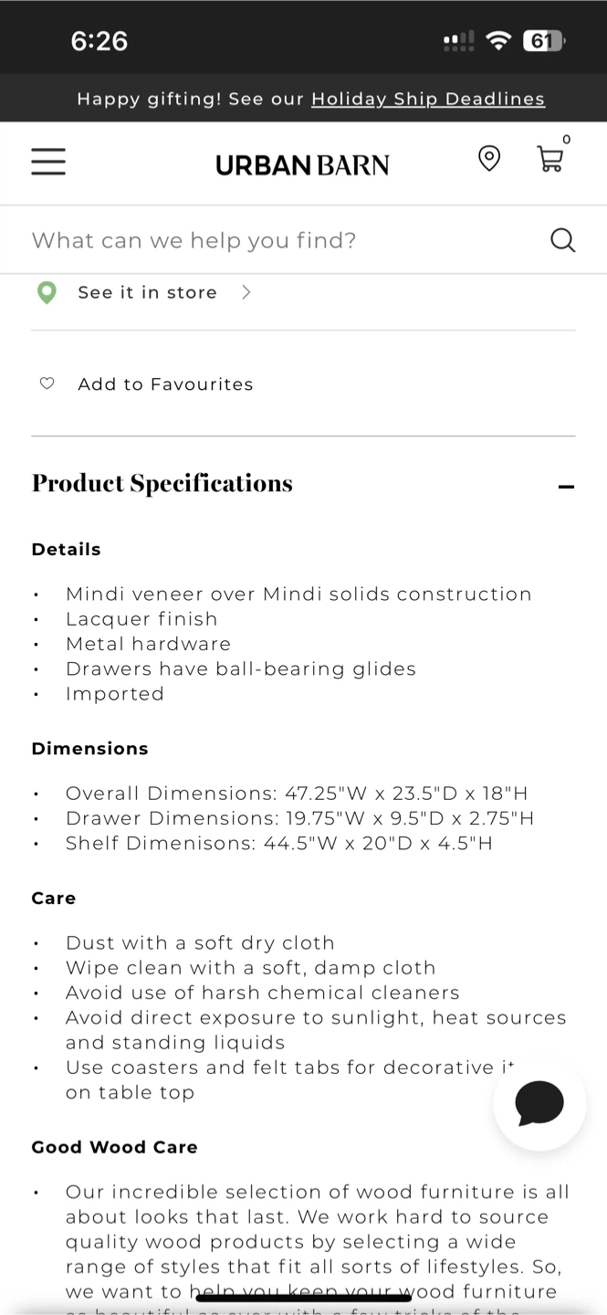
Task: Tap the Add to Favourites text
Action: coord(165,384)
